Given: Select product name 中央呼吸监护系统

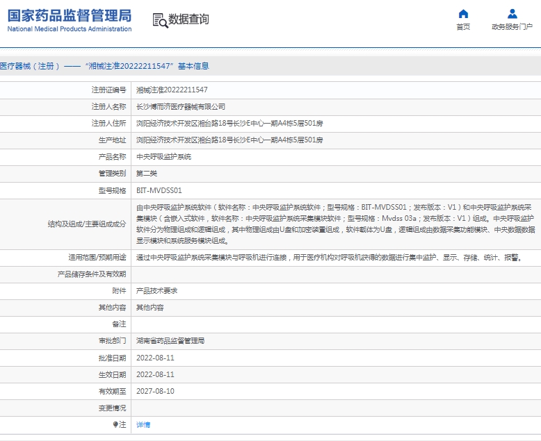Looking at the screenshot, I should click(163, 157).
